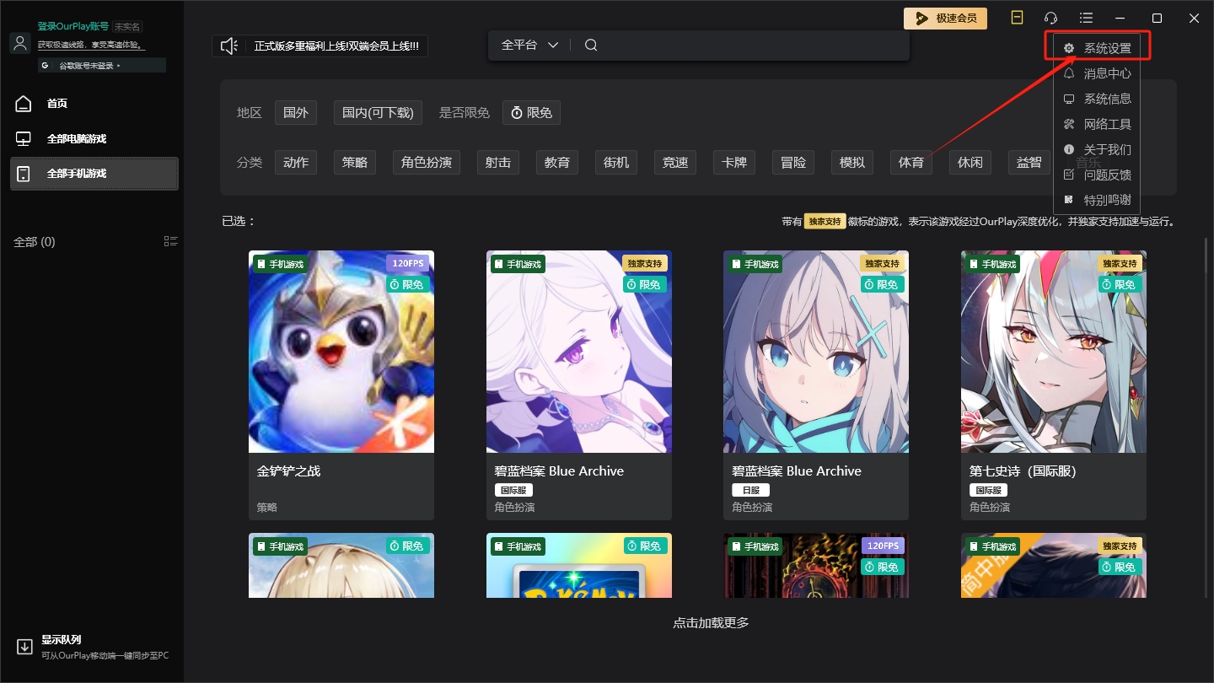Screen dimensions: 1214x683
Task: Open 金铲铲之战 game thumbnail
Action: (341, 352)
